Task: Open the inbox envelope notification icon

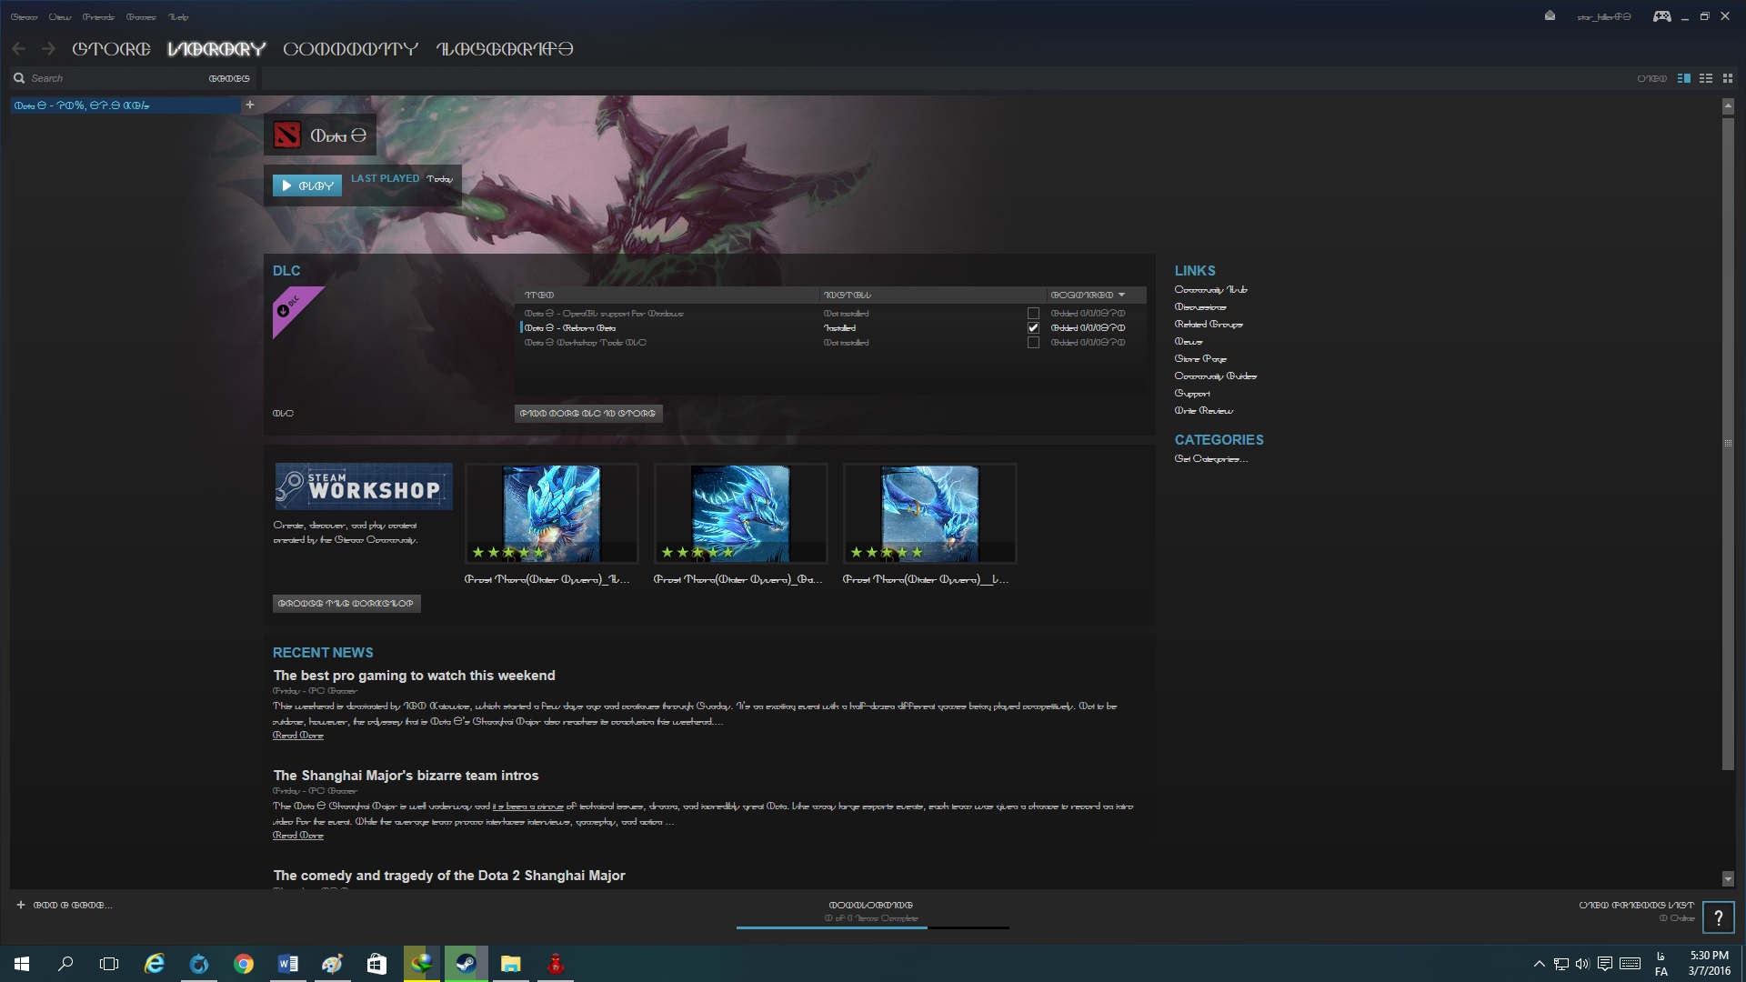Action: click(x=1550, y=16)
